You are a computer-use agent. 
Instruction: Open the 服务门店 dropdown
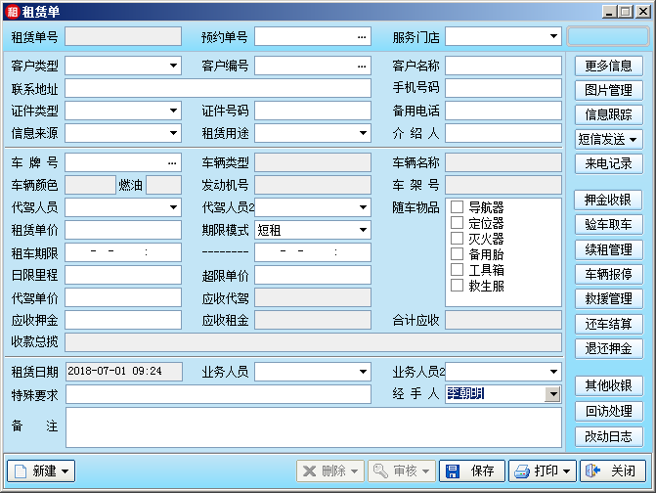(x=553, y=36)
